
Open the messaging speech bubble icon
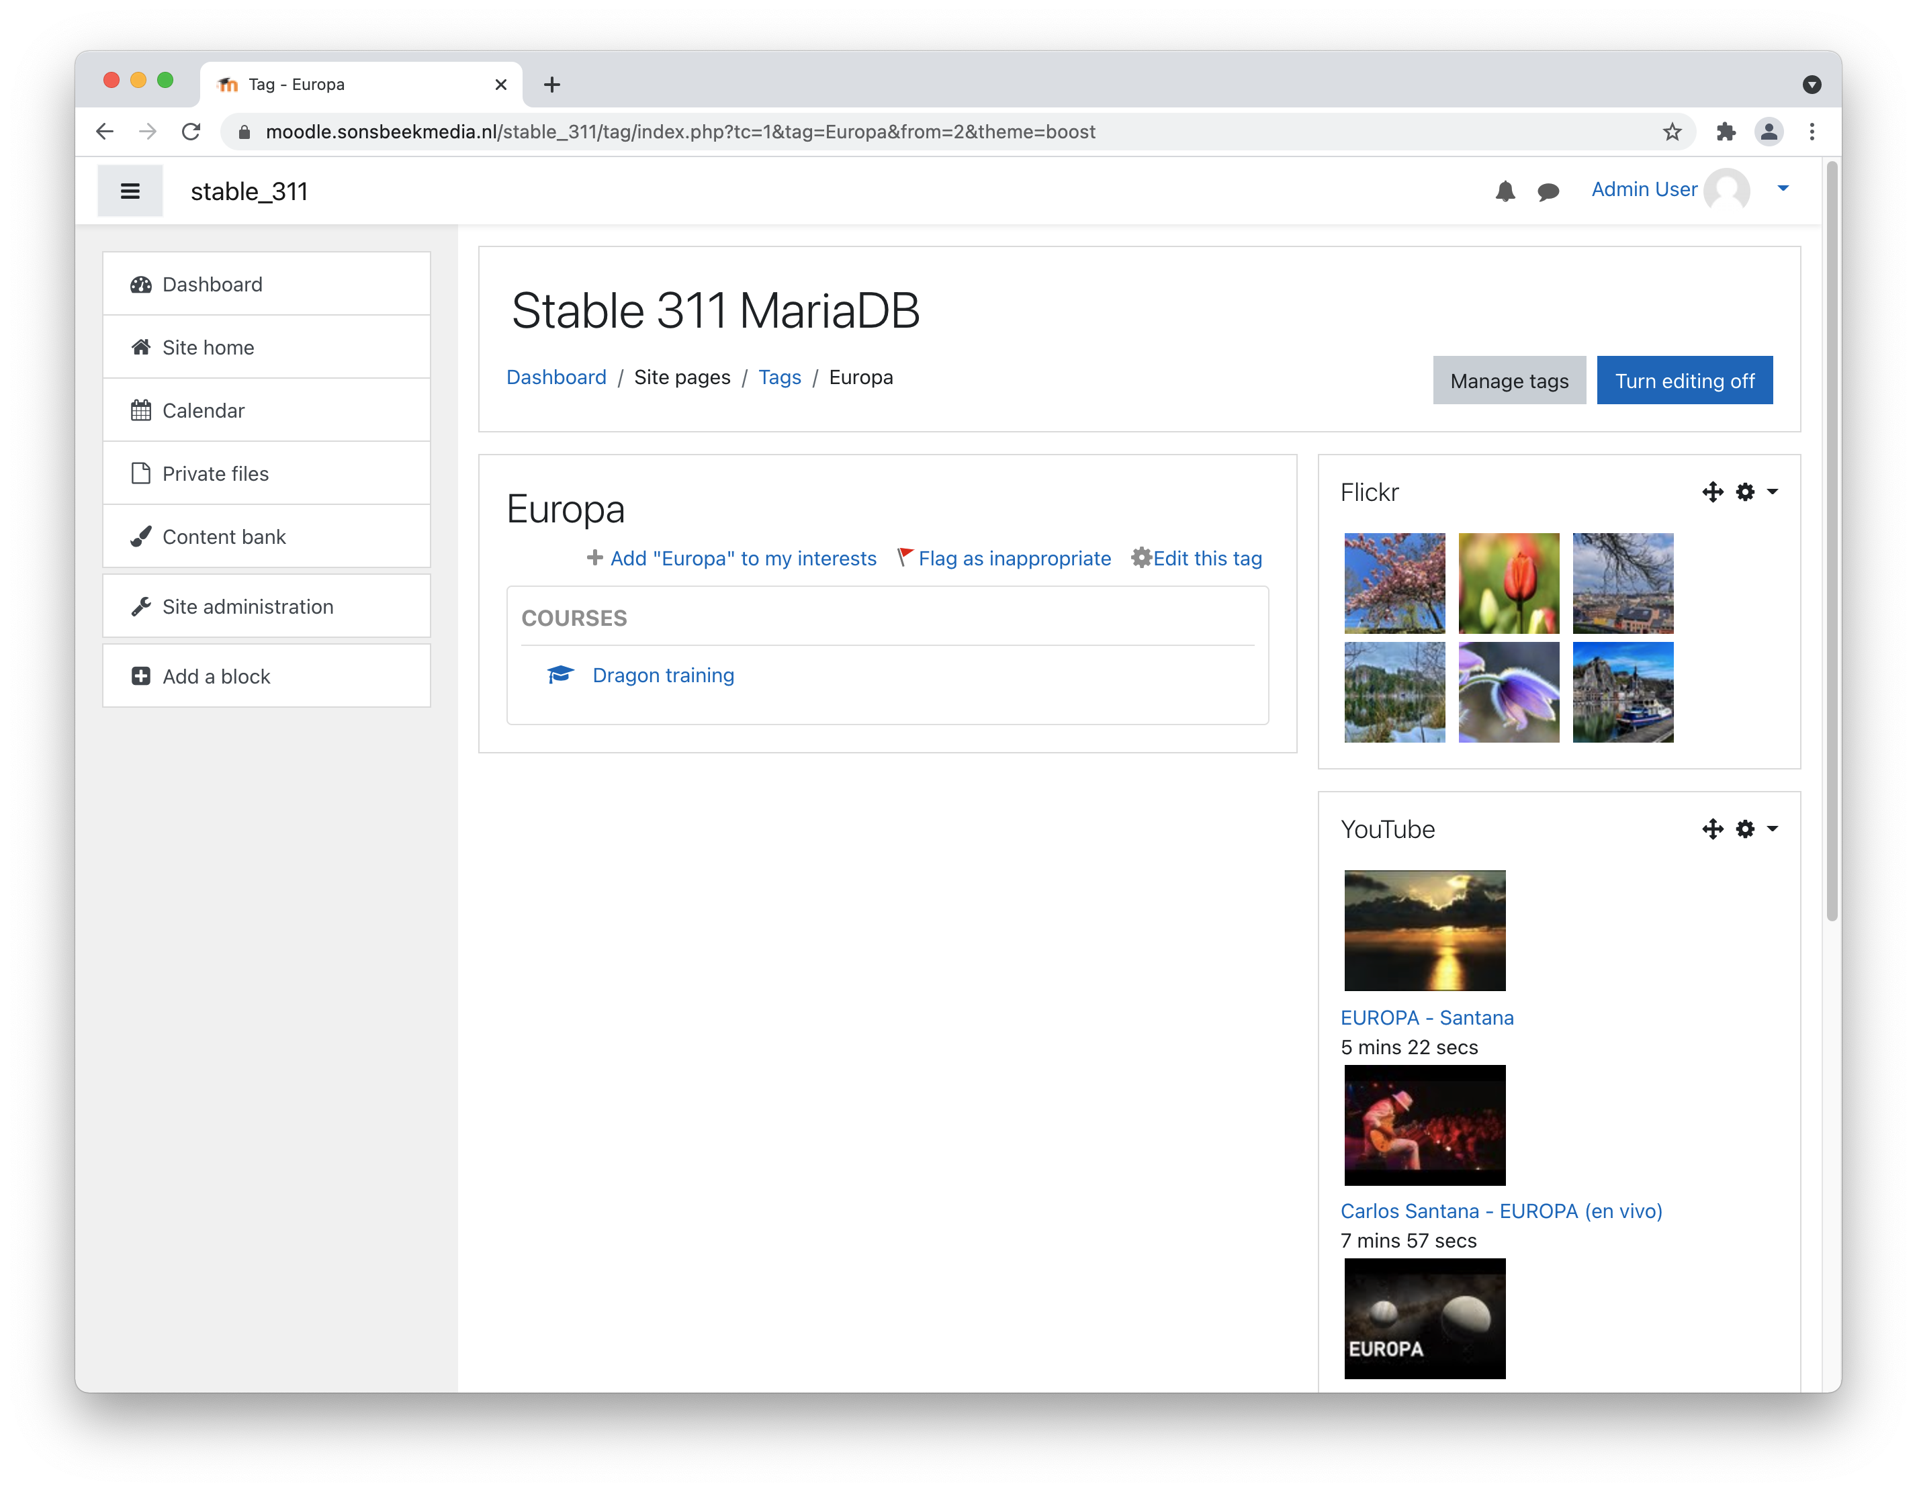tap(1548, 191)
